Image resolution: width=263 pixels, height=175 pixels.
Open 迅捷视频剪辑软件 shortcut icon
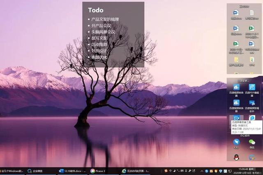(252, 103)
